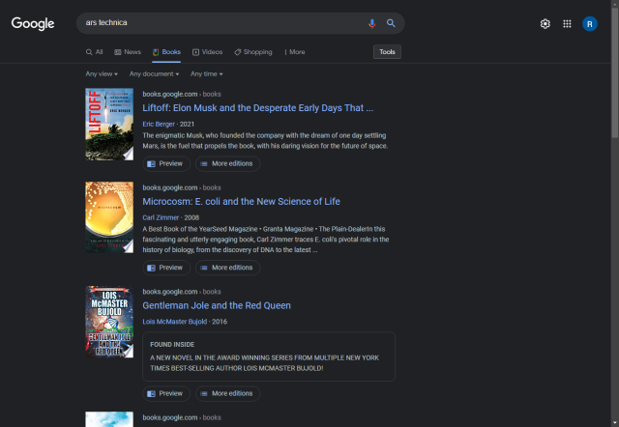Expand the Any document filter

tap(154, 73)
